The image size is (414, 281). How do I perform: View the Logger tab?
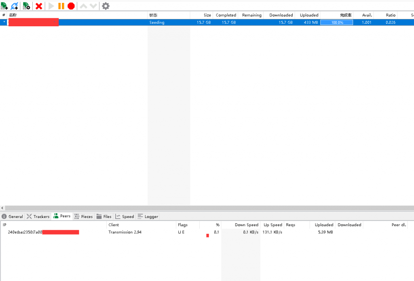coord(148,216)
